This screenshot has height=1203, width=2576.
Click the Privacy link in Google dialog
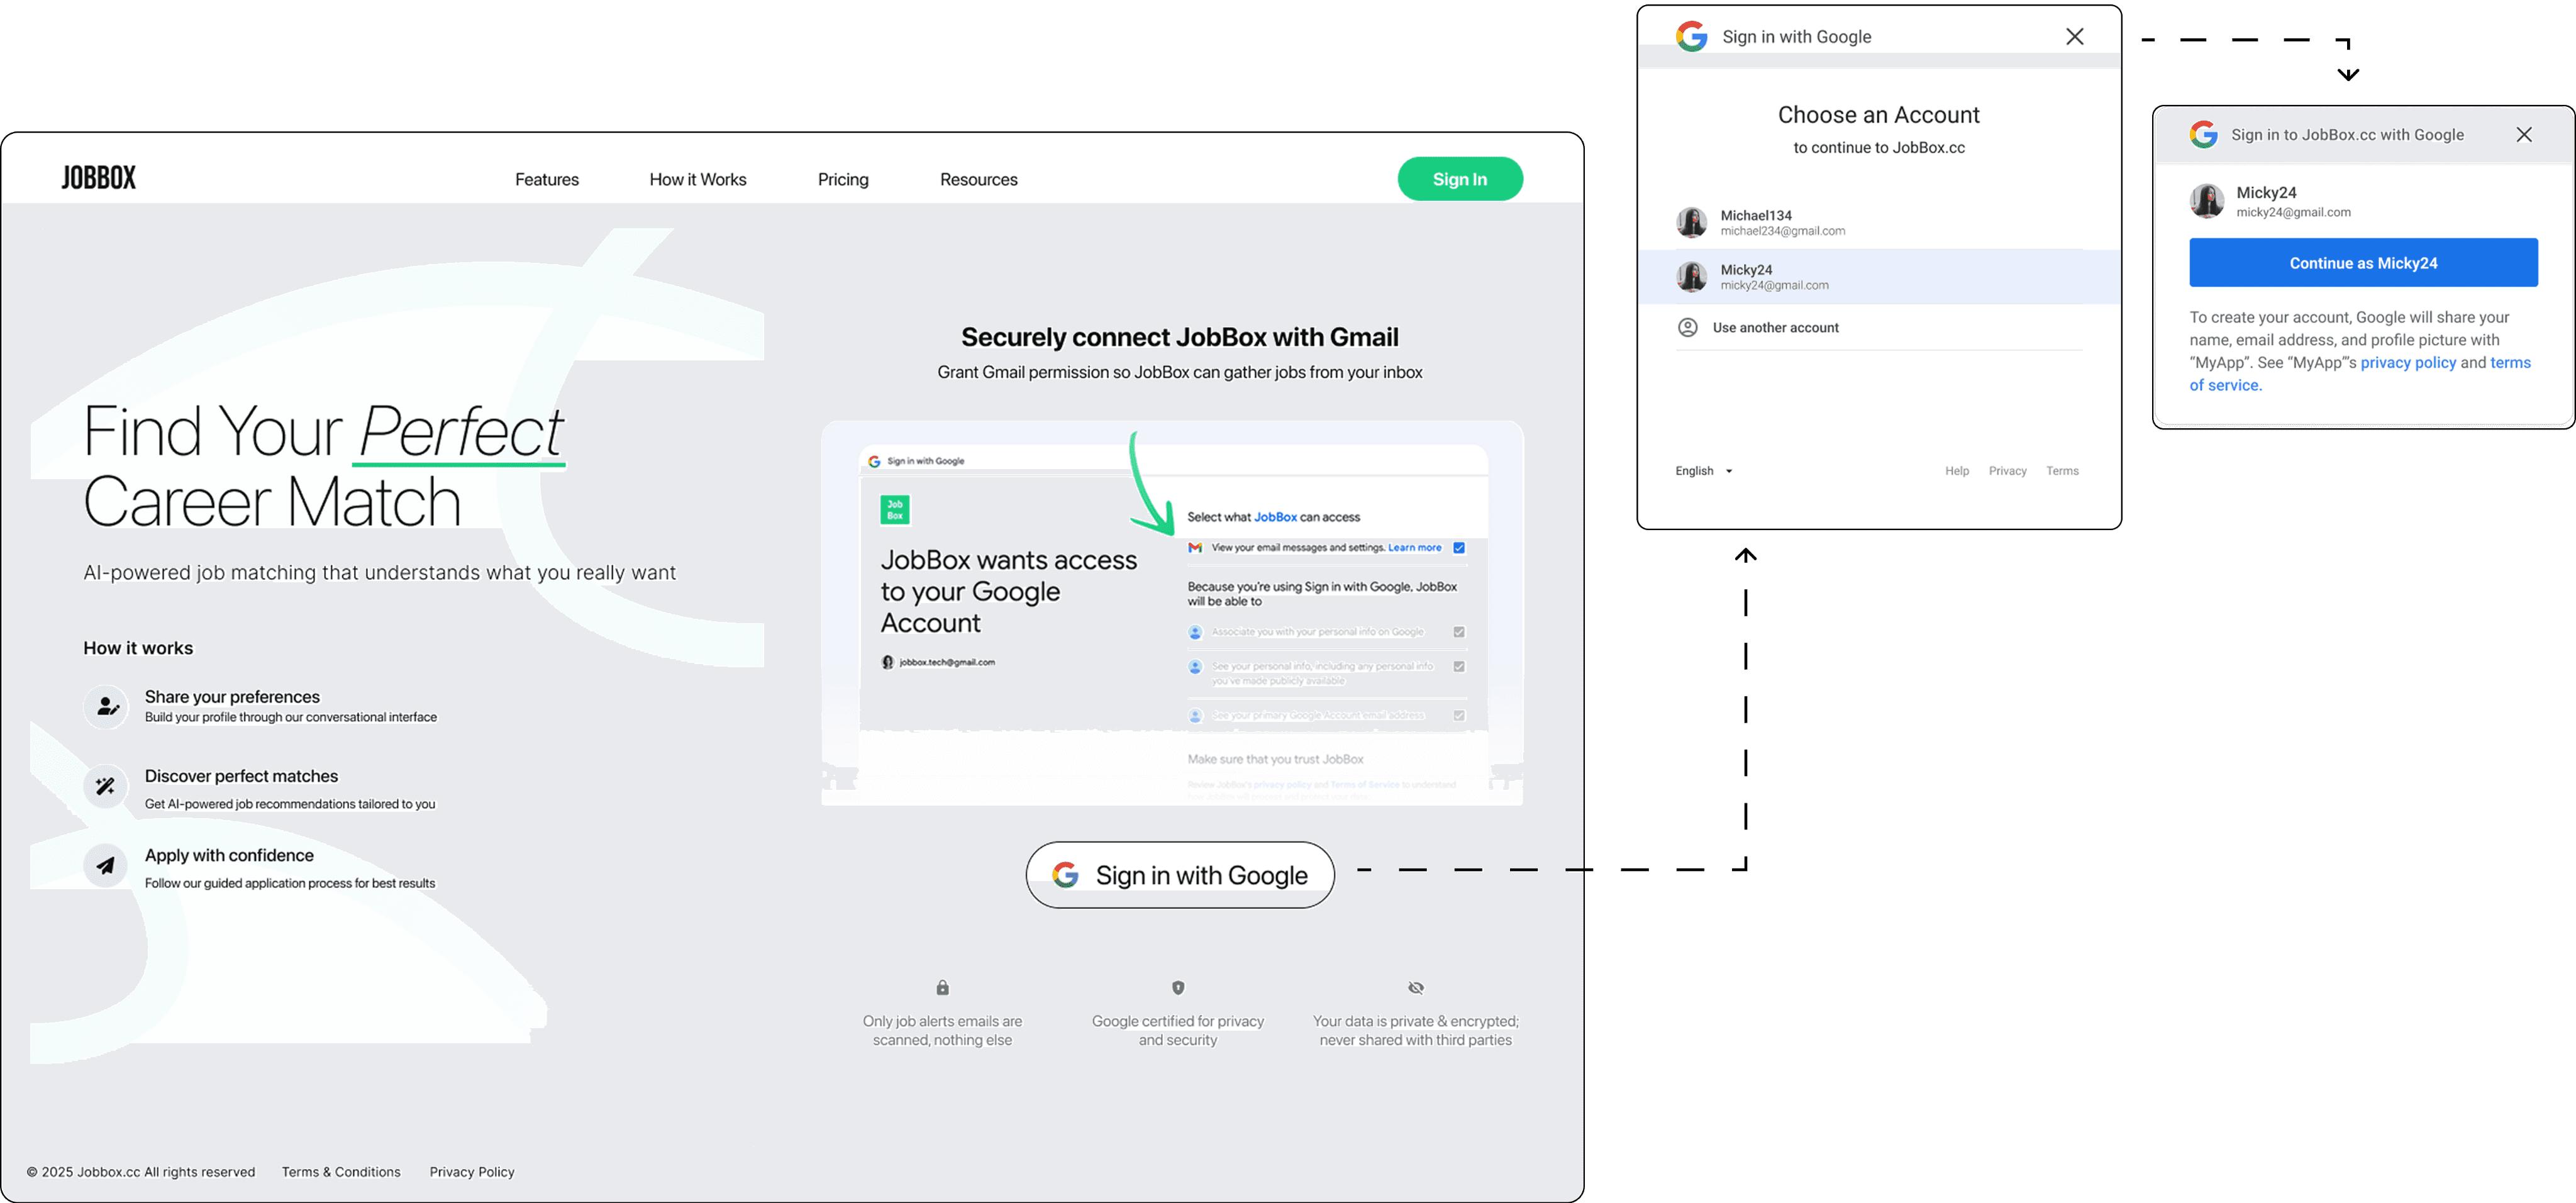(x=2008, y=471)
